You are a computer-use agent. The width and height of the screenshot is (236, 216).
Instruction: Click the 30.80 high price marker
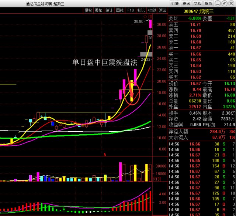139,21
